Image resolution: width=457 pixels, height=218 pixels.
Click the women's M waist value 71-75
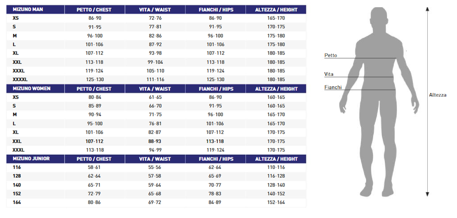pos(155,115)
